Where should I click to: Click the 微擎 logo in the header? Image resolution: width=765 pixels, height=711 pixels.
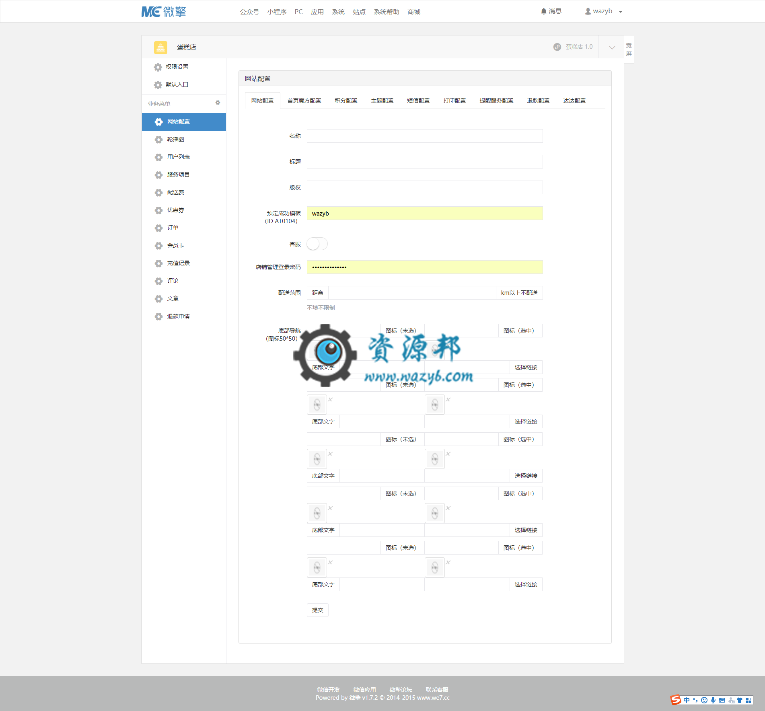pos(164,12)
